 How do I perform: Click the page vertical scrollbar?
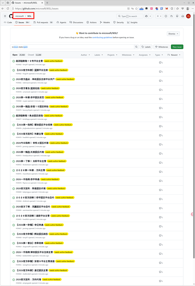pos(194,136)
